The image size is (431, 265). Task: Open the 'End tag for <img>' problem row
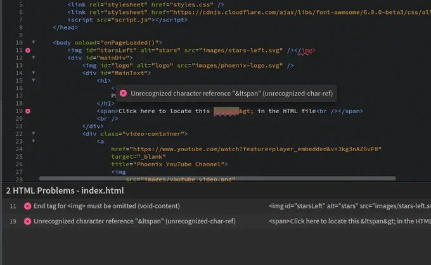(217, 206)
